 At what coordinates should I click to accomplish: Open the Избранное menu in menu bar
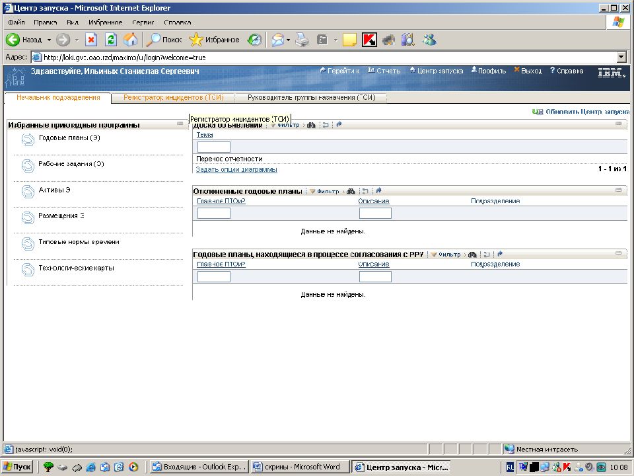(105, 22)
